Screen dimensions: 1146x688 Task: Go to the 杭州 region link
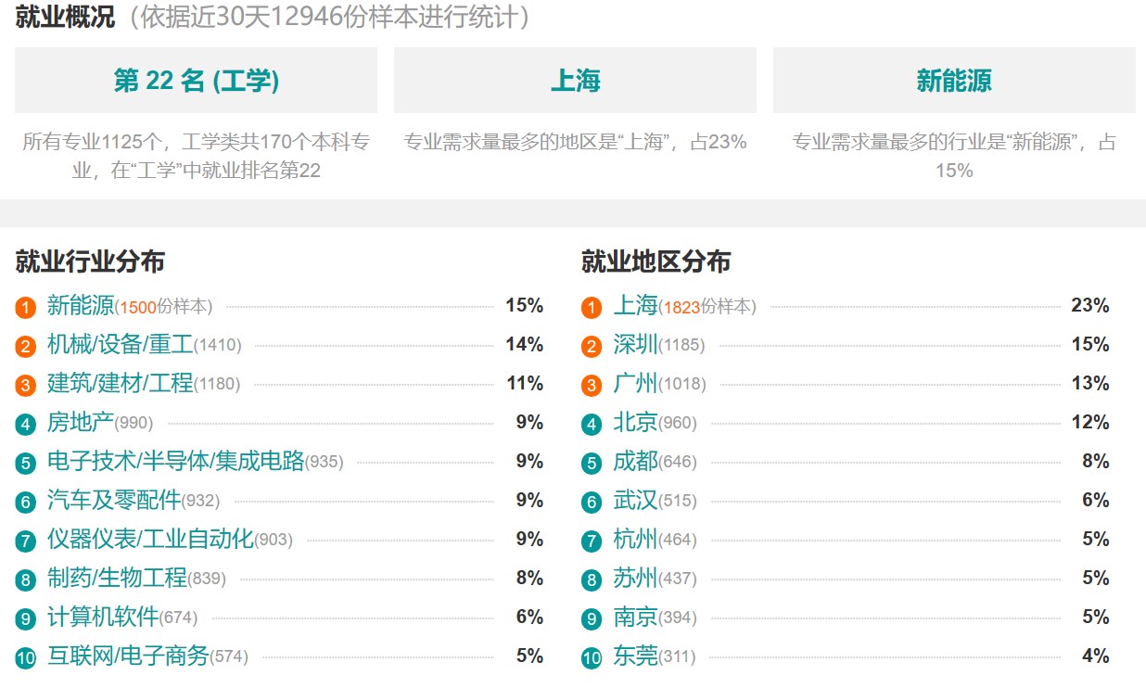pyautogui.click(x=635, y=539)
